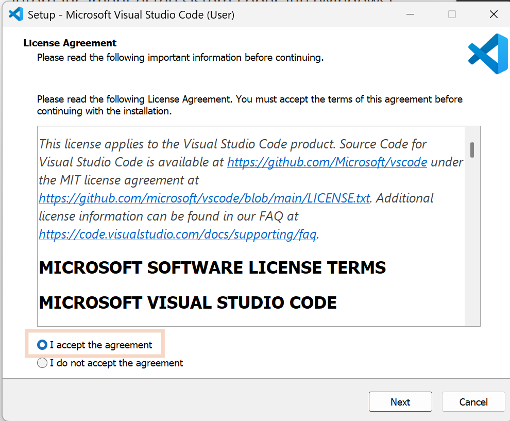Close the Setup window

pyautogui.click(x=494, y=14)
